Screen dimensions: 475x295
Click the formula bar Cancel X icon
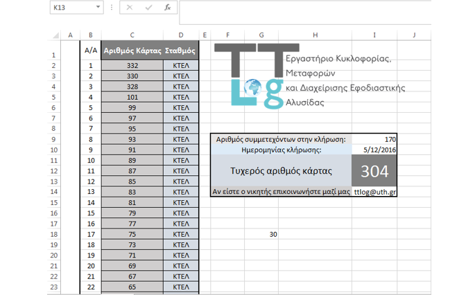129,8
